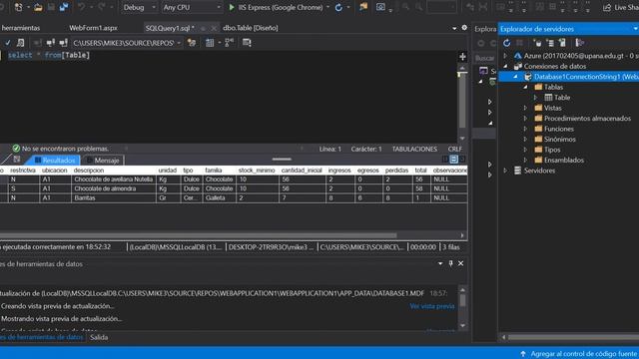The image size is (639, 359).
Task: Open the document tab settings gear icon
Action: (x=464, y=28)
